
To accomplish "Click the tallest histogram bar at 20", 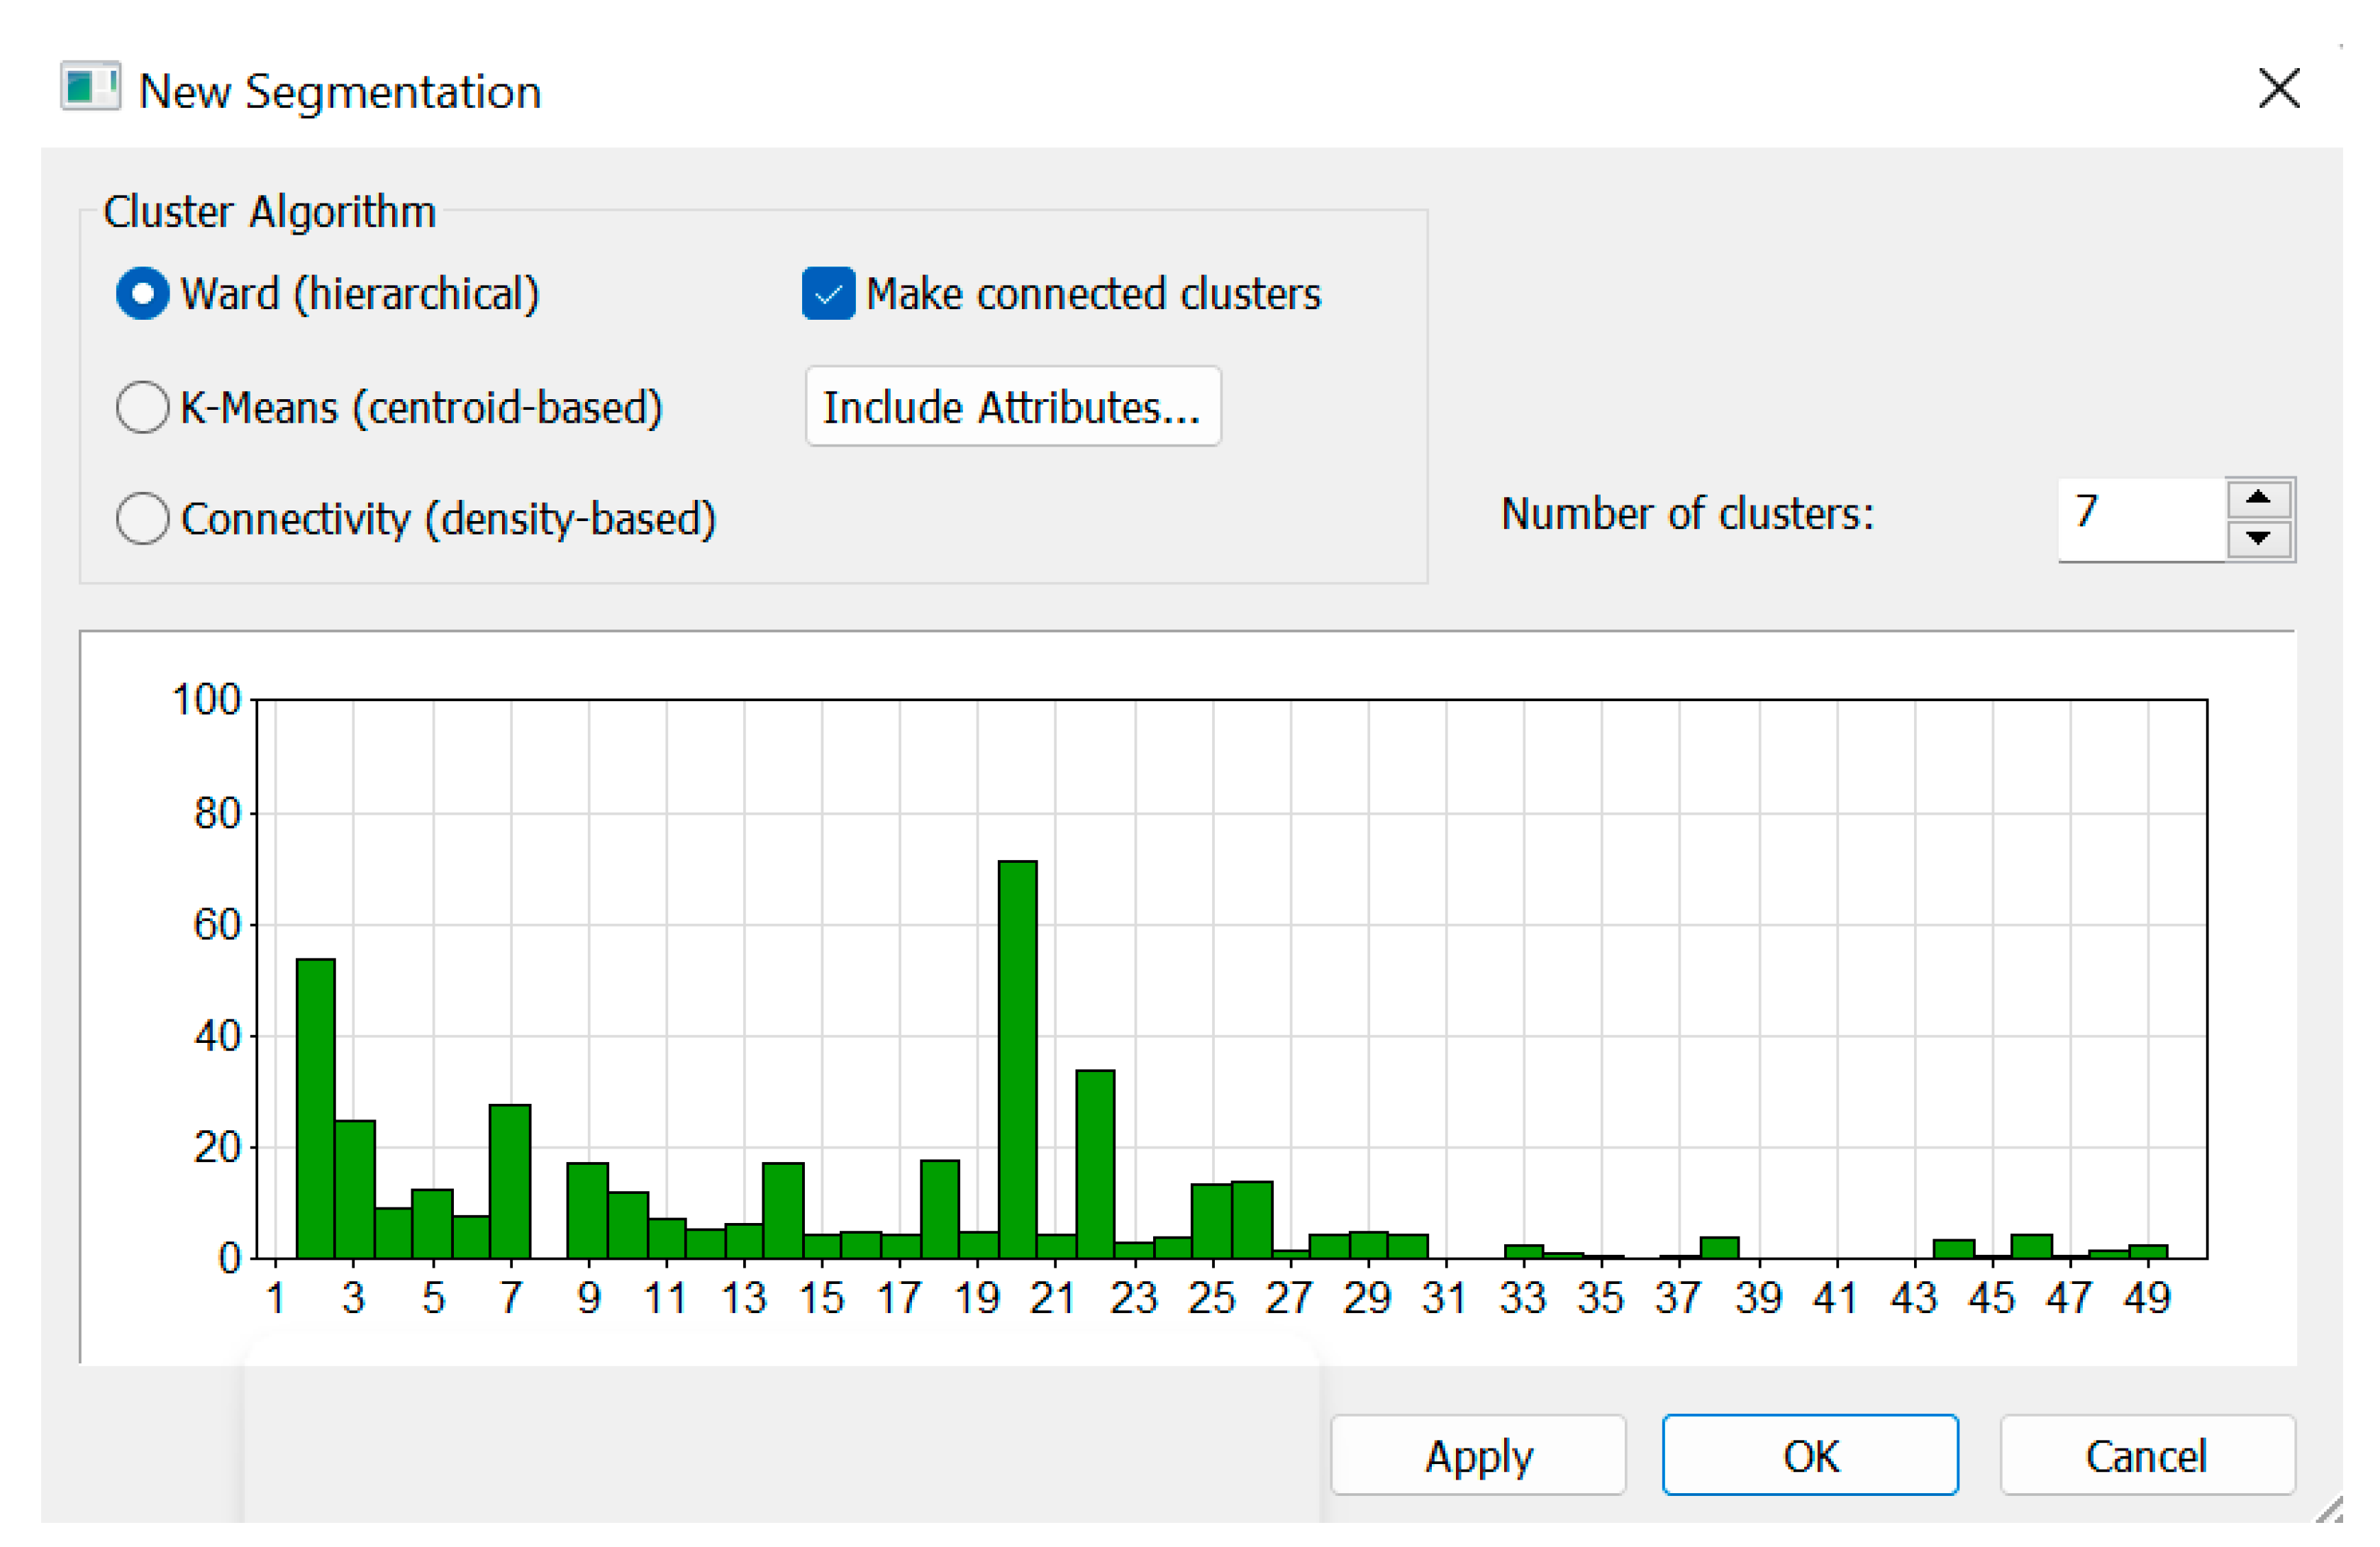I will 1017,1060.
